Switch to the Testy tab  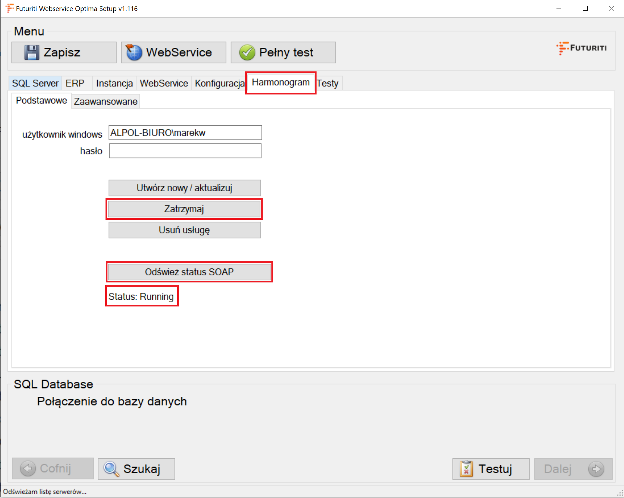coord(328,83)
